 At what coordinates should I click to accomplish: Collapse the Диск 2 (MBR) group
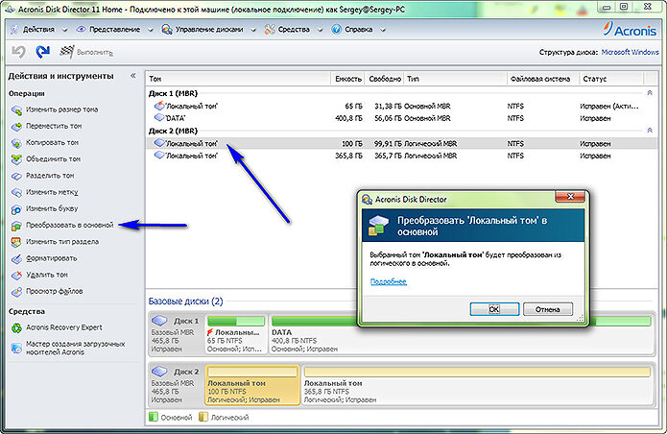650,131
